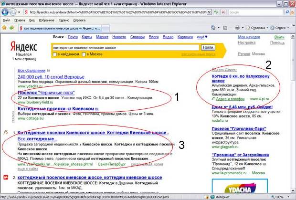Viewport: 296px width, 200px height.
Task: Click the Print toolbar icon
Action: [x=237, y=28]
